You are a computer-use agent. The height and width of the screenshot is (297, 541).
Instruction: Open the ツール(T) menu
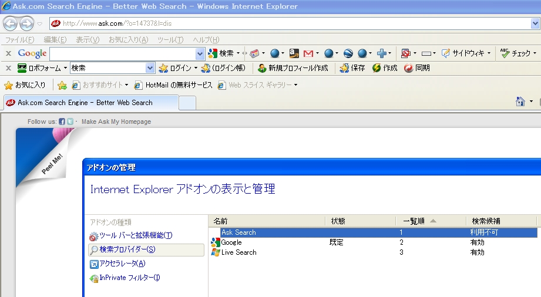170,40
